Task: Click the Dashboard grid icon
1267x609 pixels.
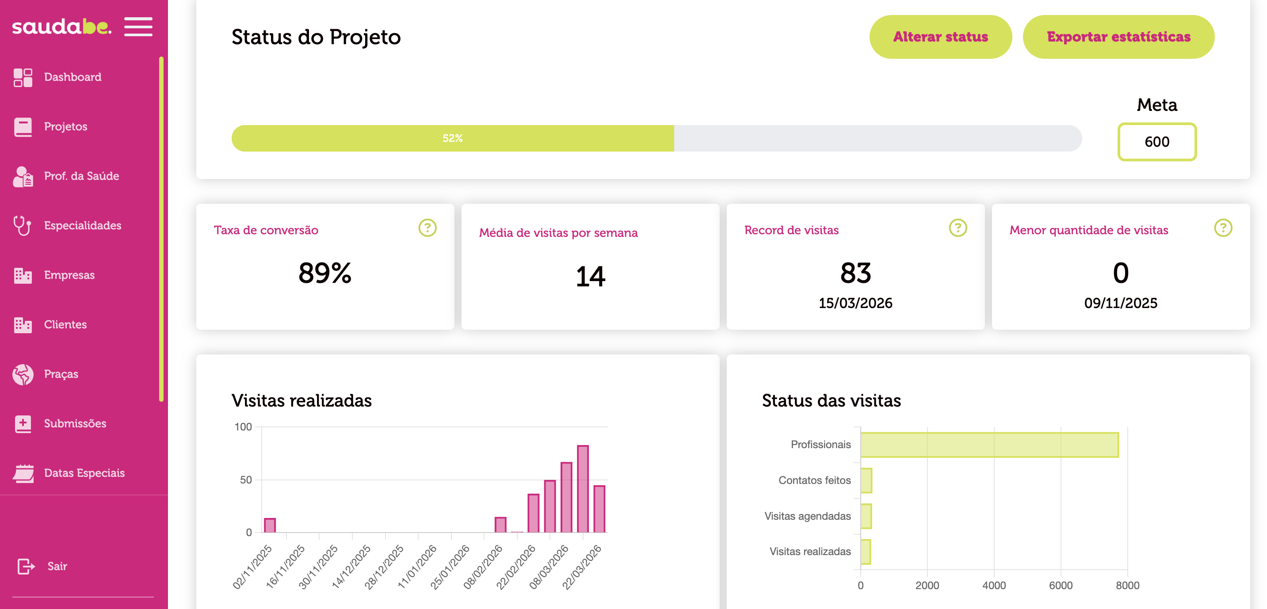Action: click(x=23, y=78)
